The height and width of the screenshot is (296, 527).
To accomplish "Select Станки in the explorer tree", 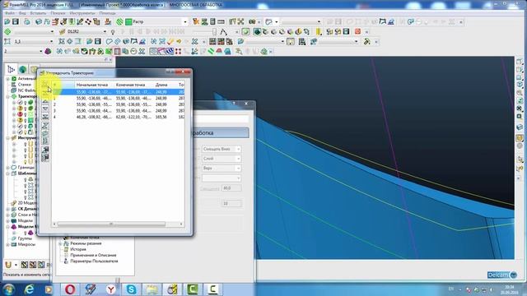I will [x=24, y=85].
